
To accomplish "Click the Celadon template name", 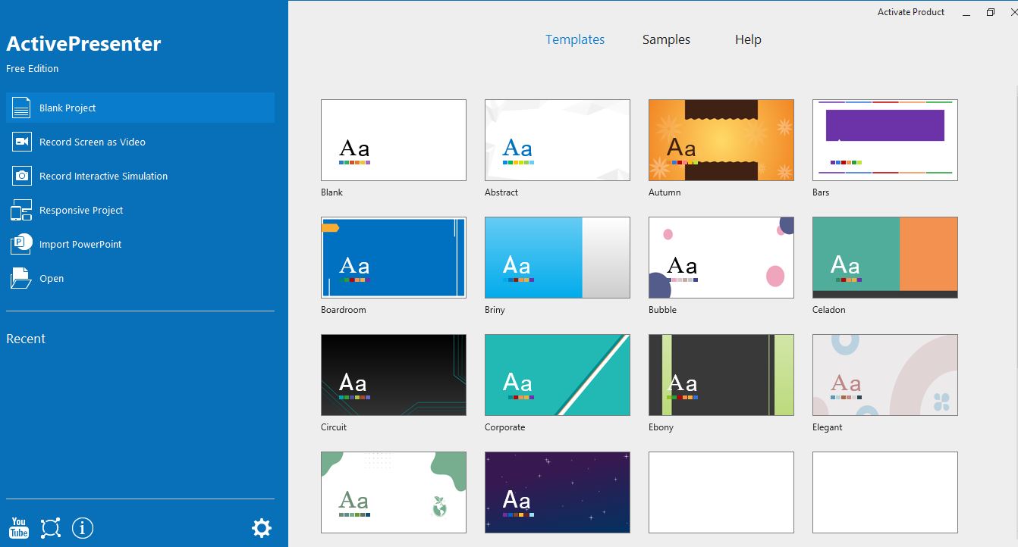I will click(x=829, y=310).
